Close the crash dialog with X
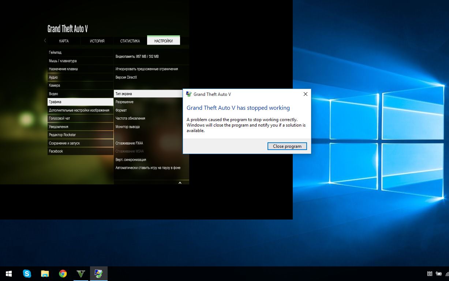The width and height of the screenshot is (449, 281). coord(306,94)
